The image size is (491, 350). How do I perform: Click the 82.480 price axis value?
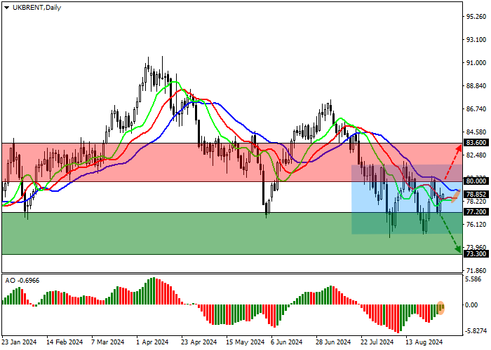pos(476,155)
